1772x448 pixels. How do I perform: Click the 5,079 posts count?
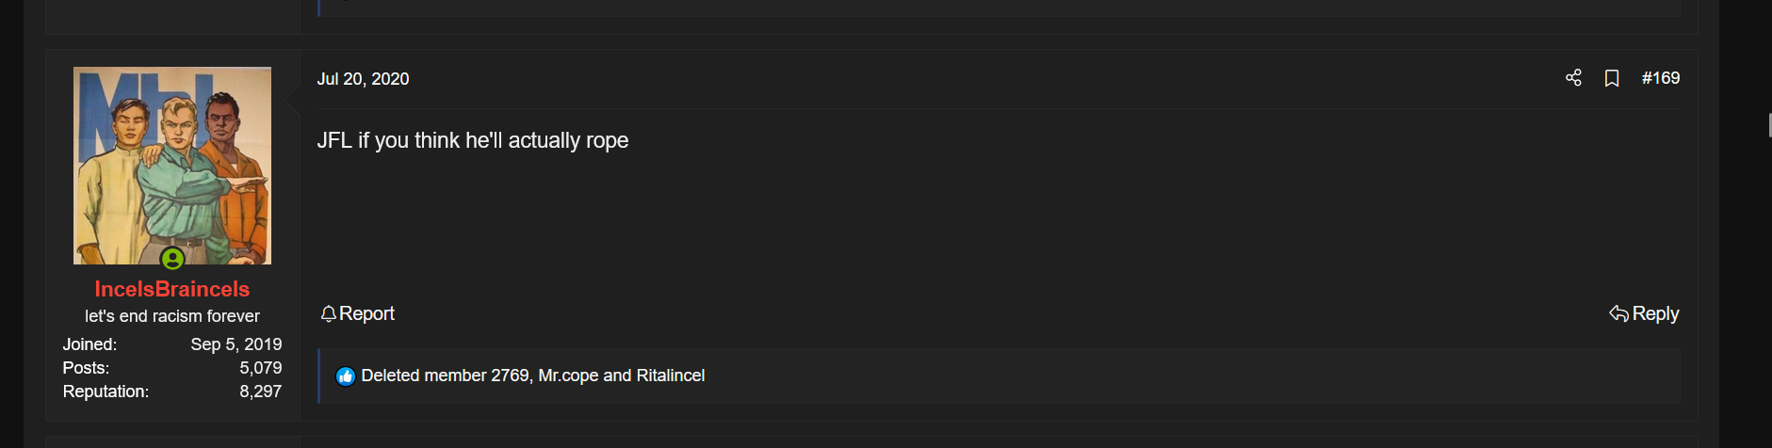(x=261, y=368)
